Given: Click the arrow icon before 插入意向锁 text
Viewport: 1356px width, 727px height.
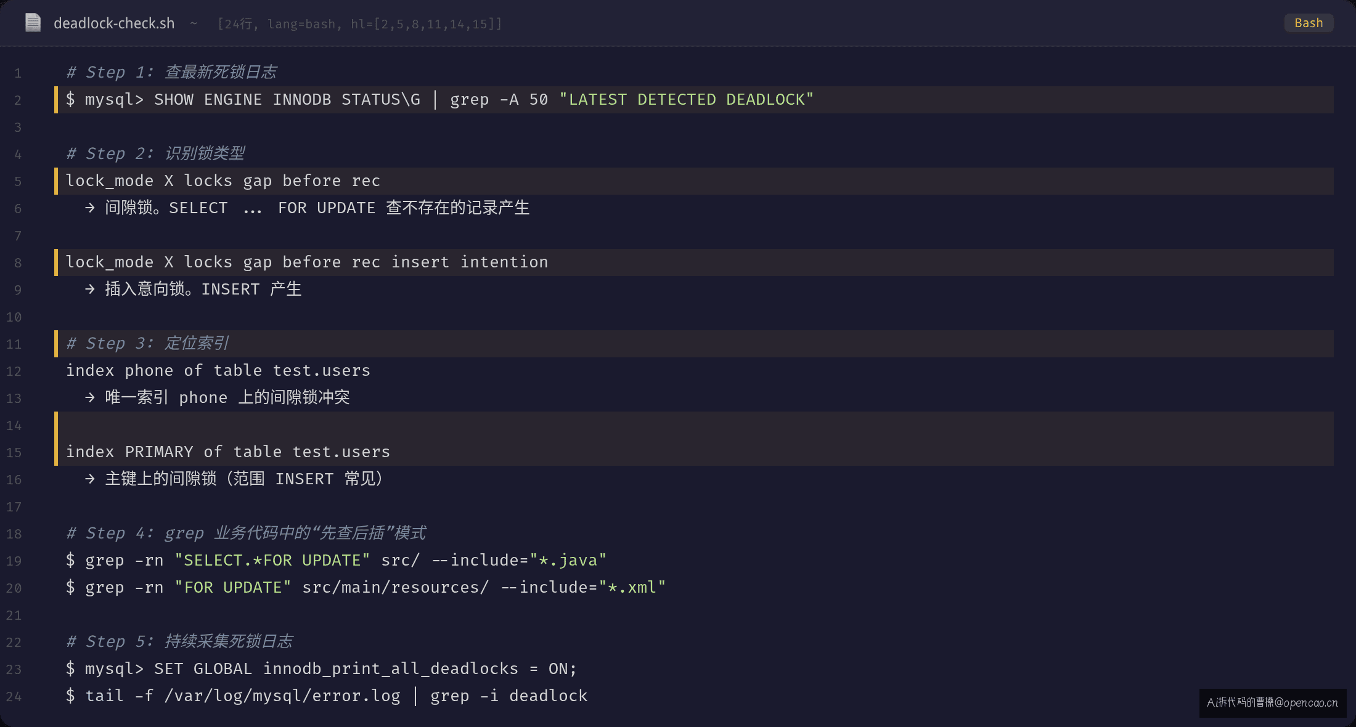Looking at the screenshot, I should (90, 290).
